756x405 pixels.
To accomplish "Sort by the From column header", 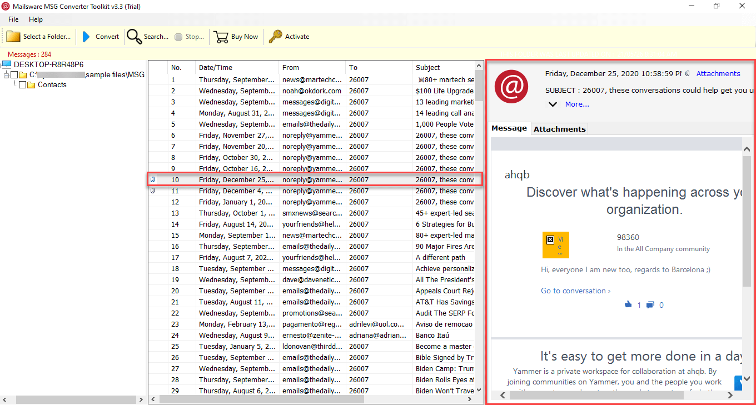I will pyautogui.click(x=312, y=67).
